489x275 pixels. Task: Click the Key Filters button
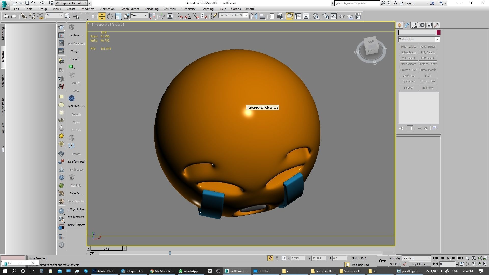coord(419,264)
